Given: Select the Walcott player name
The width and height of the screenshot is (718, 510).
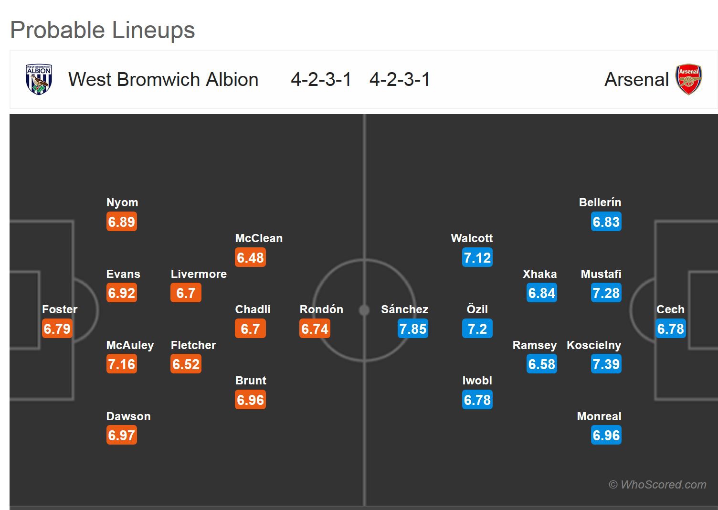Looking at the screenshot, I should (472, 238).
